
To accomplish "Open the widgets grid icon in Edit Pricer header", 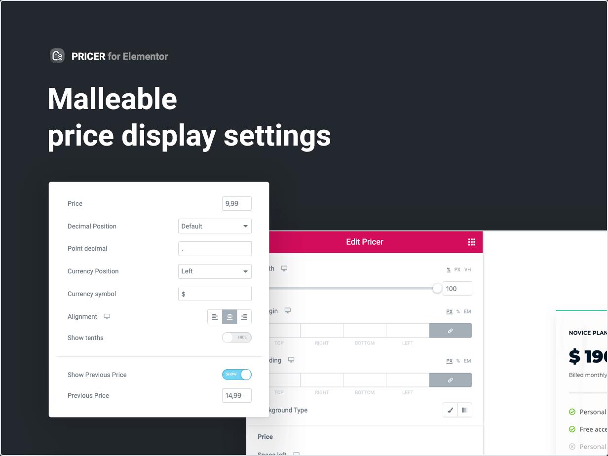I will (472, 242).
